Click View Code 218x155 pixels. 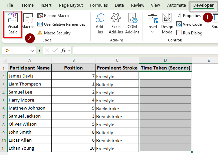[189, 24]
